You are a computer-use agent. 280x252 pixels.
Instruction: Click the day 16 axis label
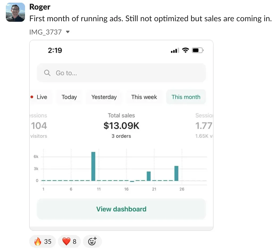126,189
